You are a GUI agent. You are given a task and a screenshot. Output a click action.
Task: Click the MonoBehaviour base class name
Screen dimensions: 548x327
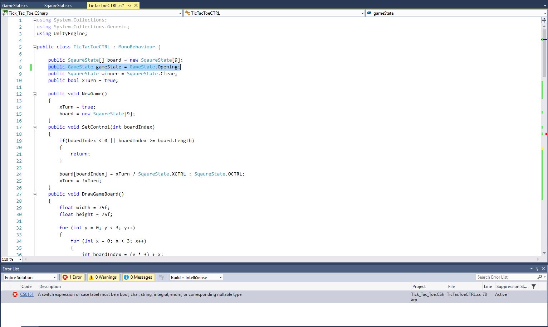pyautogui.click(x=137, y=47)
